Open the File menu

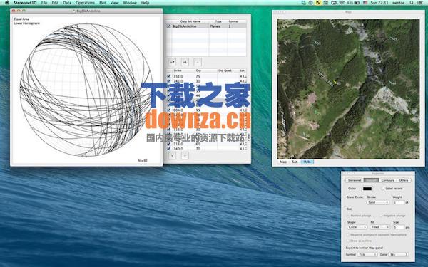(x=44, y=3)
